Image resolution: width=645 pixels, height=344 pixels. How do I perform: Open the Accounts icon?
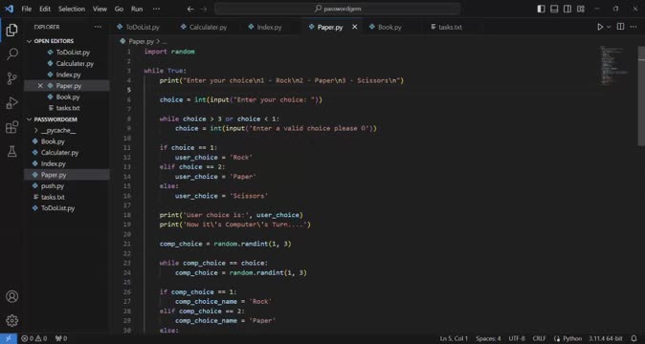pos(11,296)
